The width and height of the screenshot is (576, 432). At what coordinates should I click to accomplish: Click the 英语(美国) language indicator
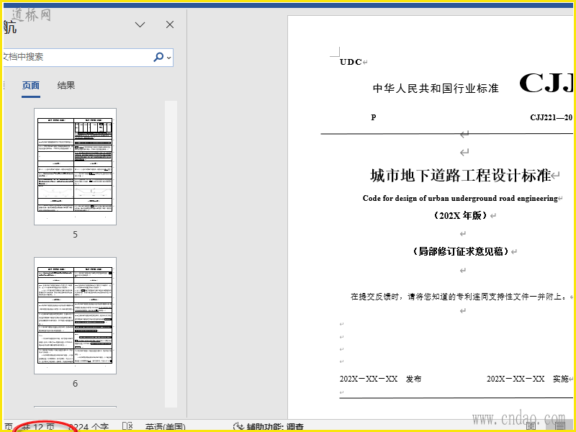166,428
